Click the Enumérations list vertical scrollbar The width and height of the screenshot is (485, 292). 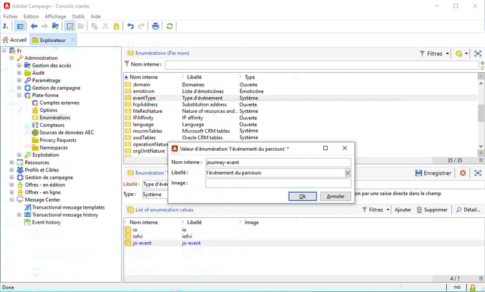480,115
